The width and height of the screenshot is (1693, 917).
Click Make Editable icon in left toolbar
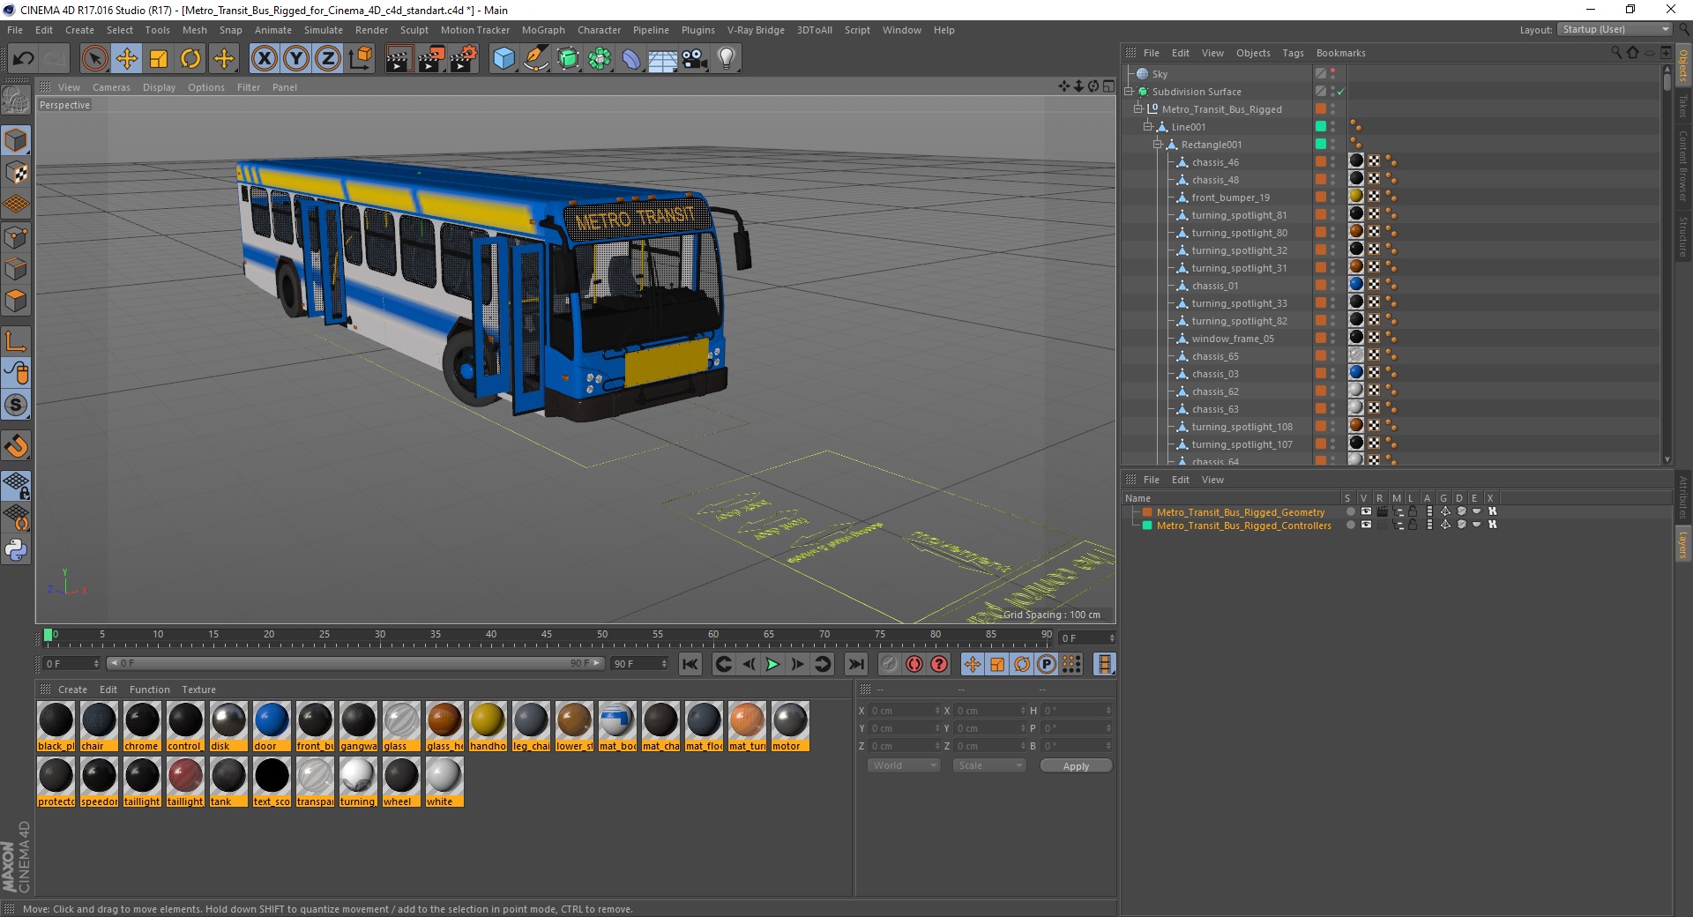(16, 101)
